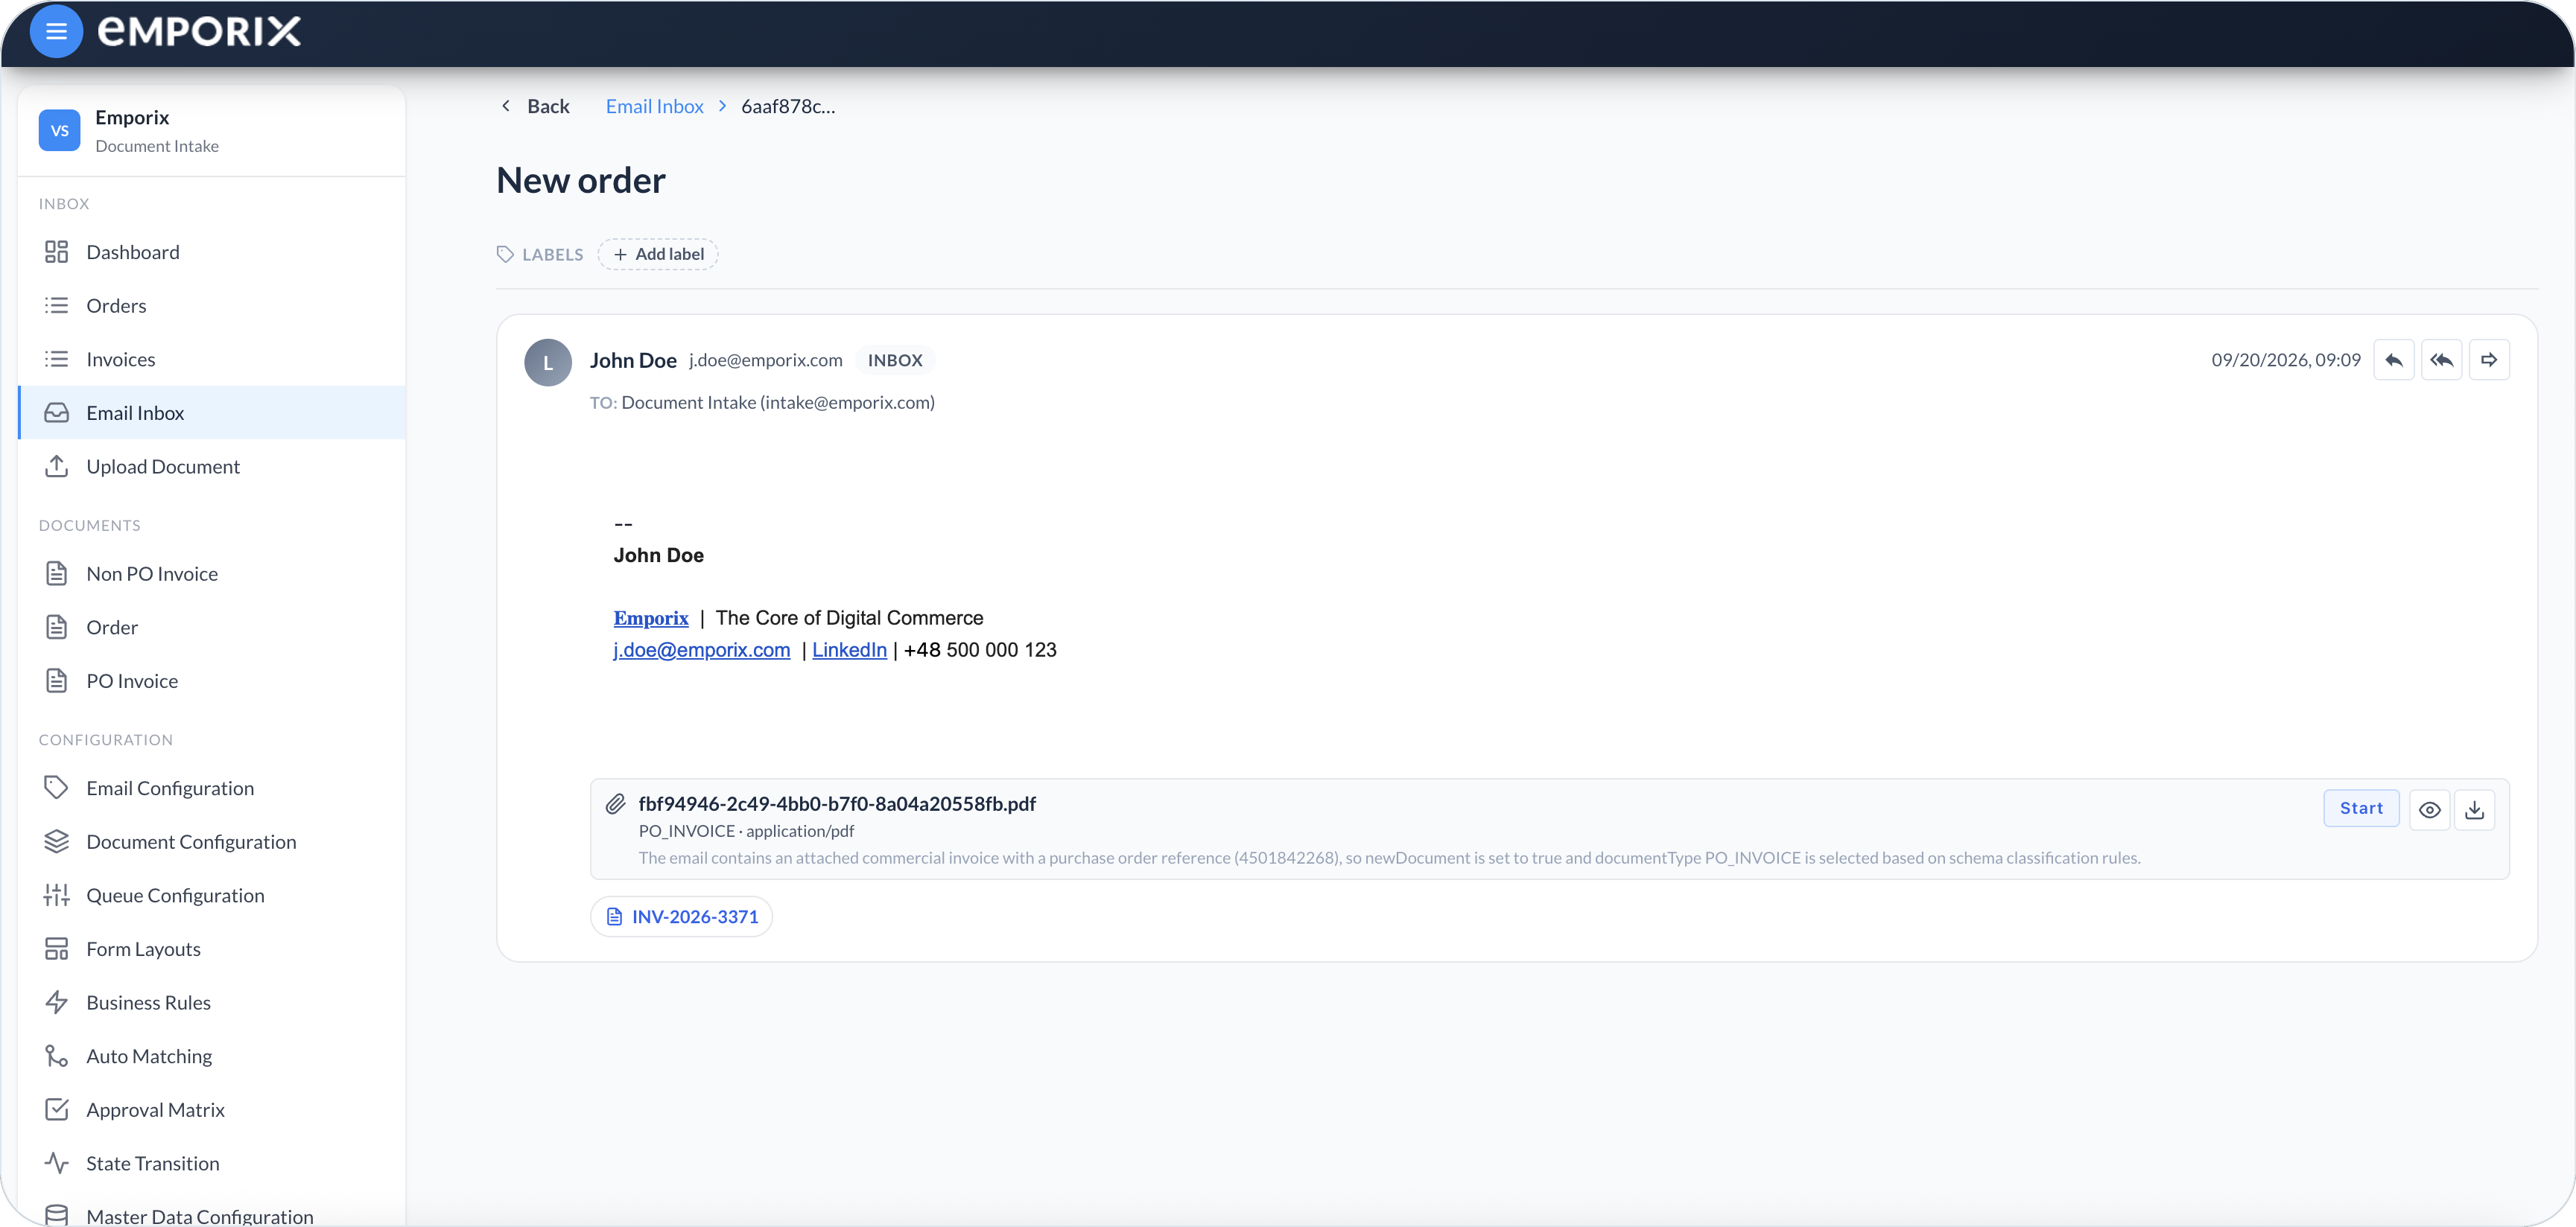Preview the PDF attachment with eye icon

coord(2429,809)
